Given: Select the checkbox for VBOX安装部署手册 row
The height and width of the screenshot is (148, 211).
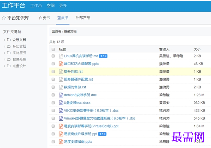Looking at the screenshot, I should (53, 110).
